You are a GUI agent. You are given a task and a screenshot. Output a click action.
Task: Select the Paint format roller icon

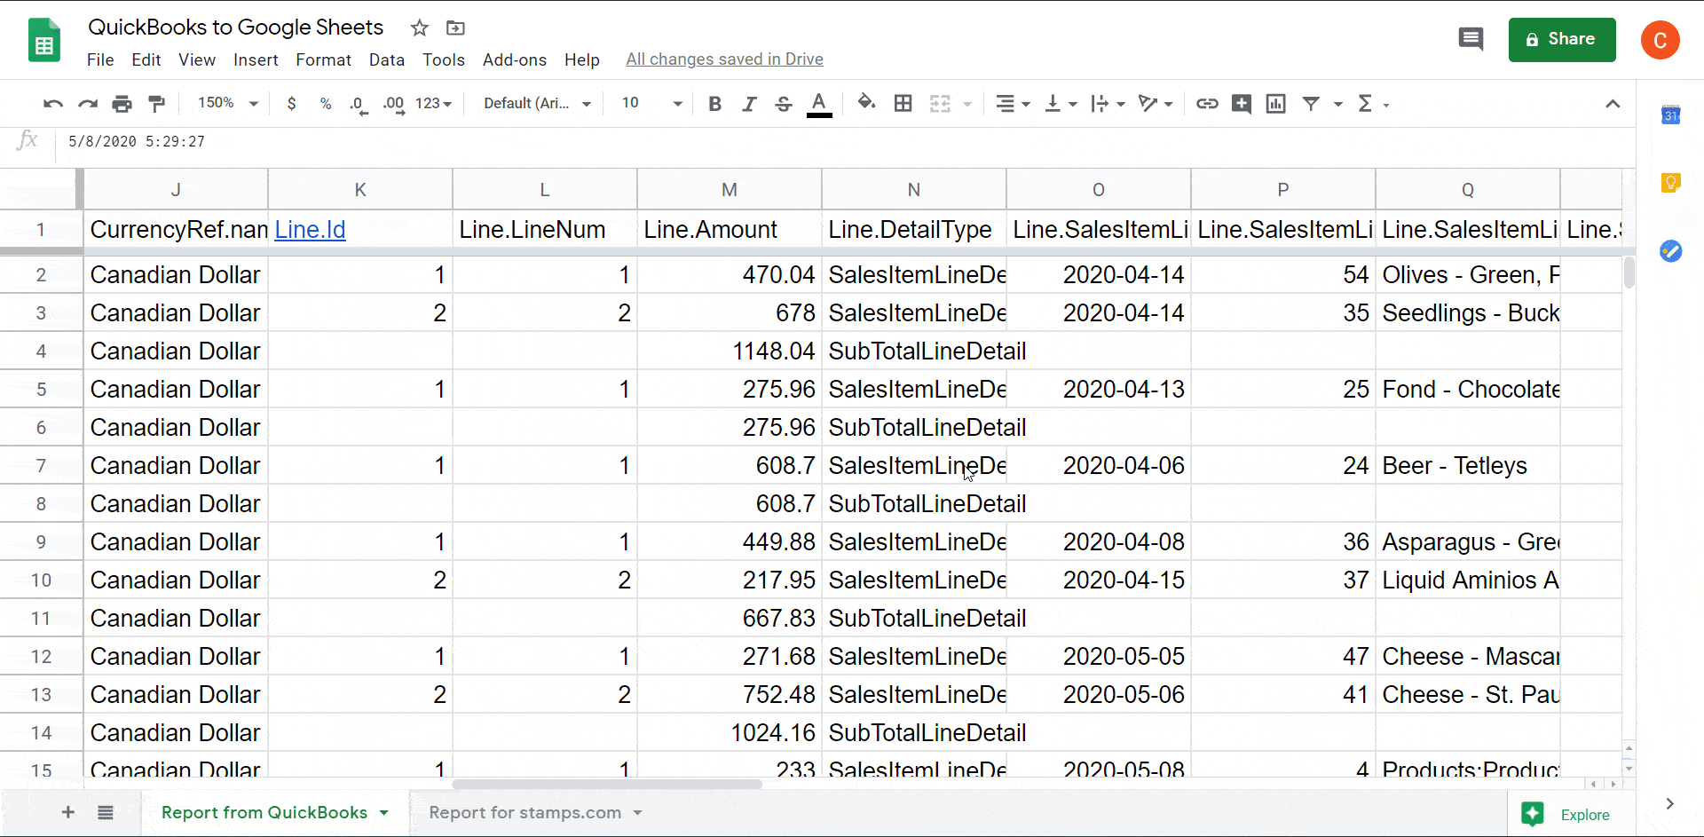click(x=156, y=104)
